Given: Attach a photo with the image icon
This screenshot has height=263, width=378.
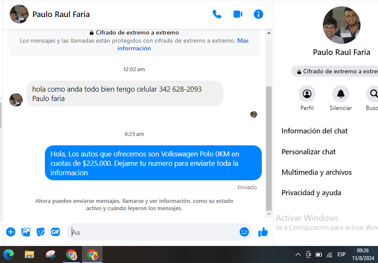Looking at the screenshot, I should (x=26, y=232).
